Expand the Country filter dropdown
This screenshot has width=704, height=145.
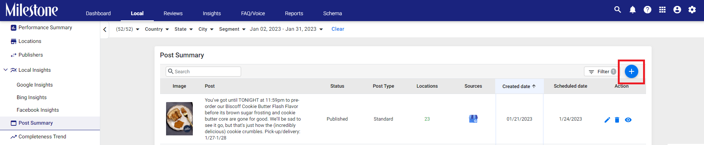tap(157, 29)
